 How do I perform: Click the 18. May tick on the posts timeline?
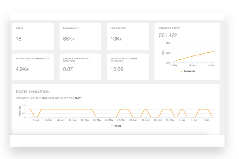click(97, 120)
